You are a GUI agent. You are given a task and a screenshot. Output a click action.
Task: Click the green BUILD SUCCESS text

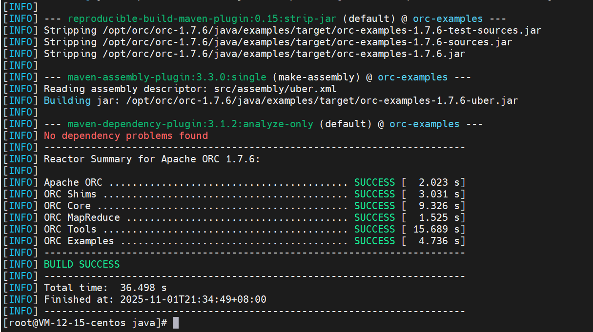click(82, 264)
